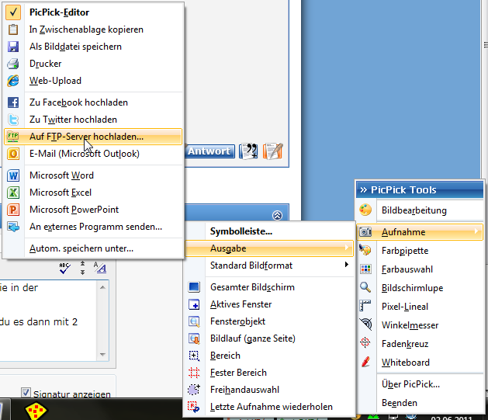Click the palette icon beside Bildbearbeitung
Viewport: 488px width, 420px height.
point(365,210)
